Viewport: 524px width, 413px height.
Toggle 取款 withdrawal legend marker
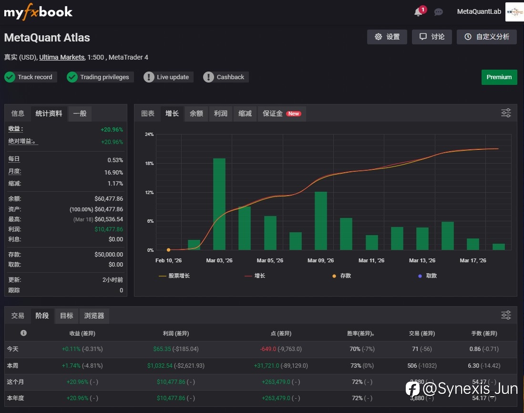(427, 276)
